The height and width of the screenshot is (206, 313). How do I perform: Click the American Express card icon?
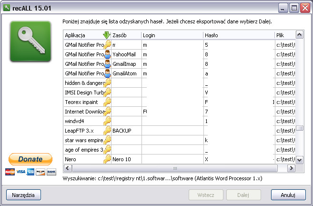(30, 172)
